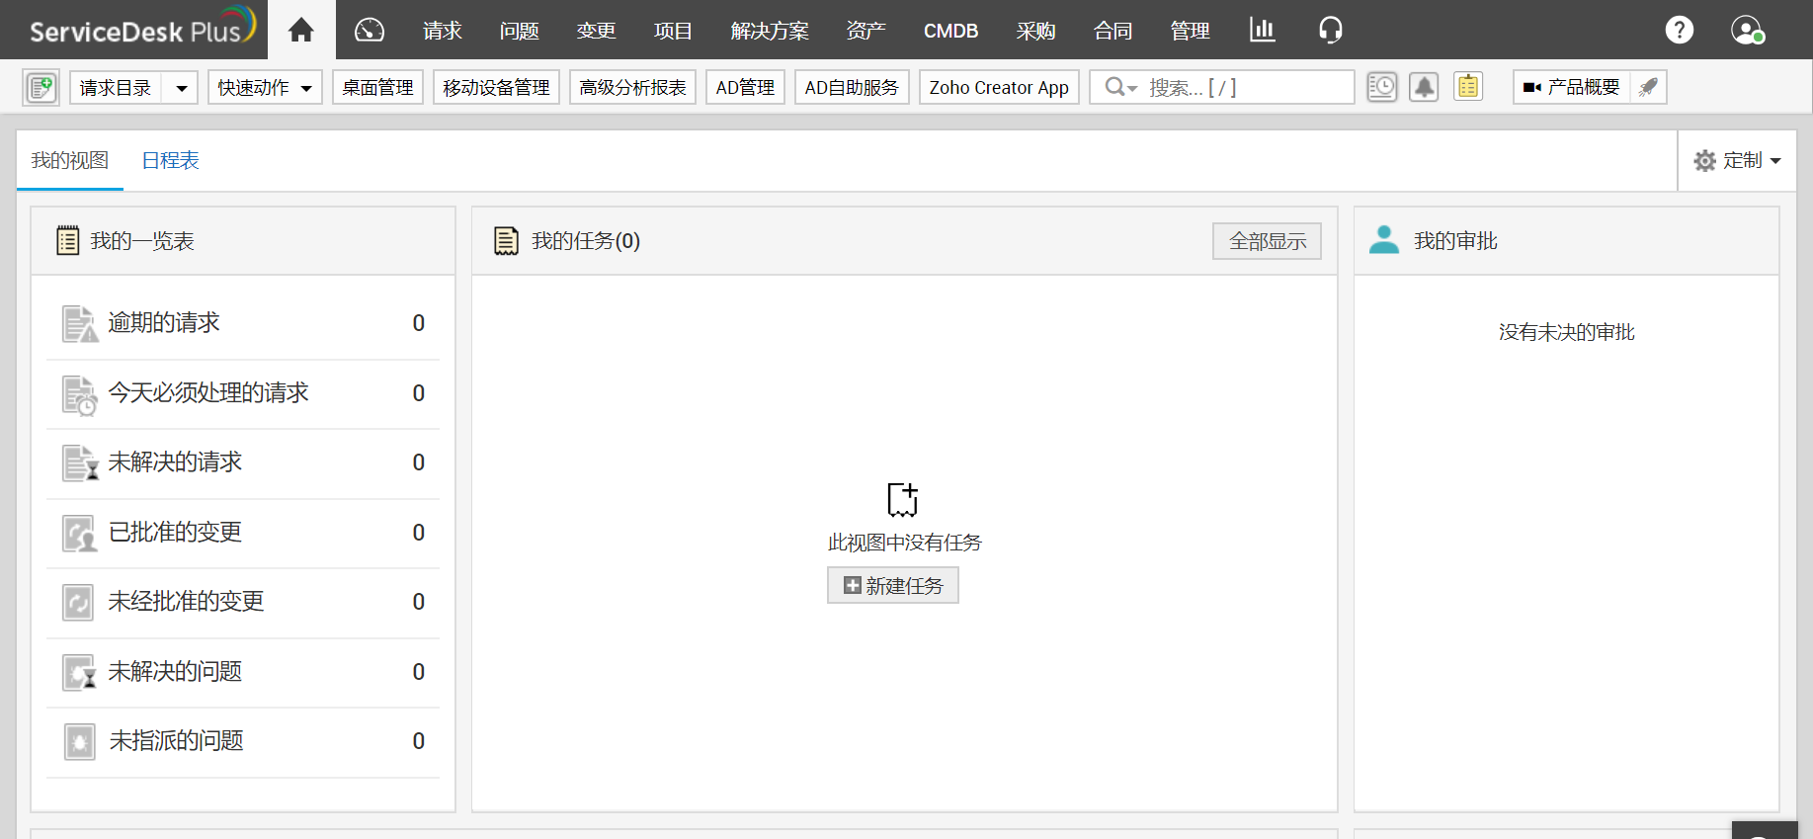Open the 未解决的请求 link
1813x839 pixels.
coord(175,462)
